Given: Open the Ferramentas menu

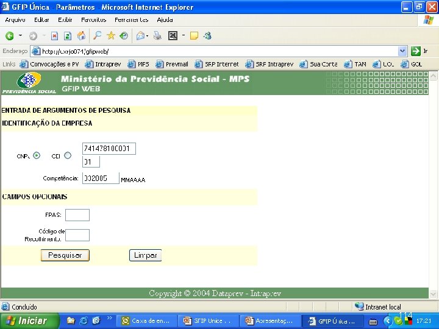Looking at the screenshot, I should coord(131,20).
